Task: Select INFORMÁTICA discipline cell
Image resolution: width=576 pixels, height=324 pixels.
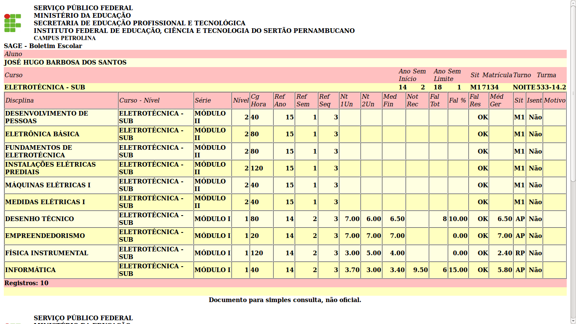Action: (61, 270)
